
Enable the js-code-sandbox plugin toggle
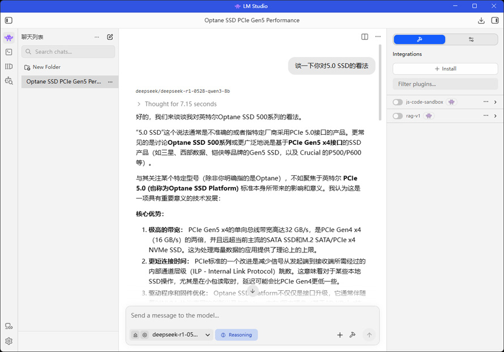398,102
